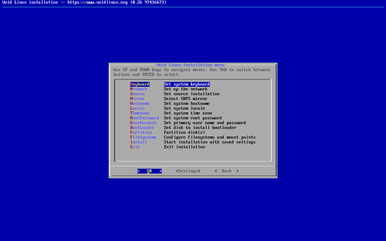This screenshot has width=386, height=241.
Task: Open the BootLoader option
Action: tap(142, 128)
